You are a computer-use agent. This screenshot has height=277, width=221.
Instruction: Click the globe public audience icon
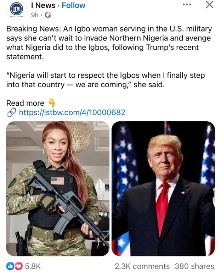tap(48, 15)
